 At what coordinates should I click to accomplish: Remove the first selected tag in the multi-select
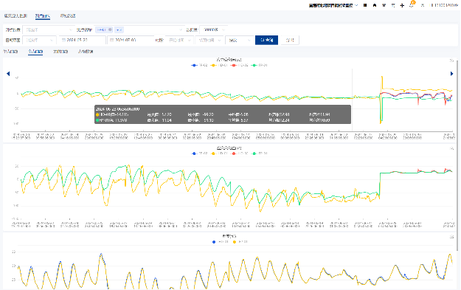point(110,30)
